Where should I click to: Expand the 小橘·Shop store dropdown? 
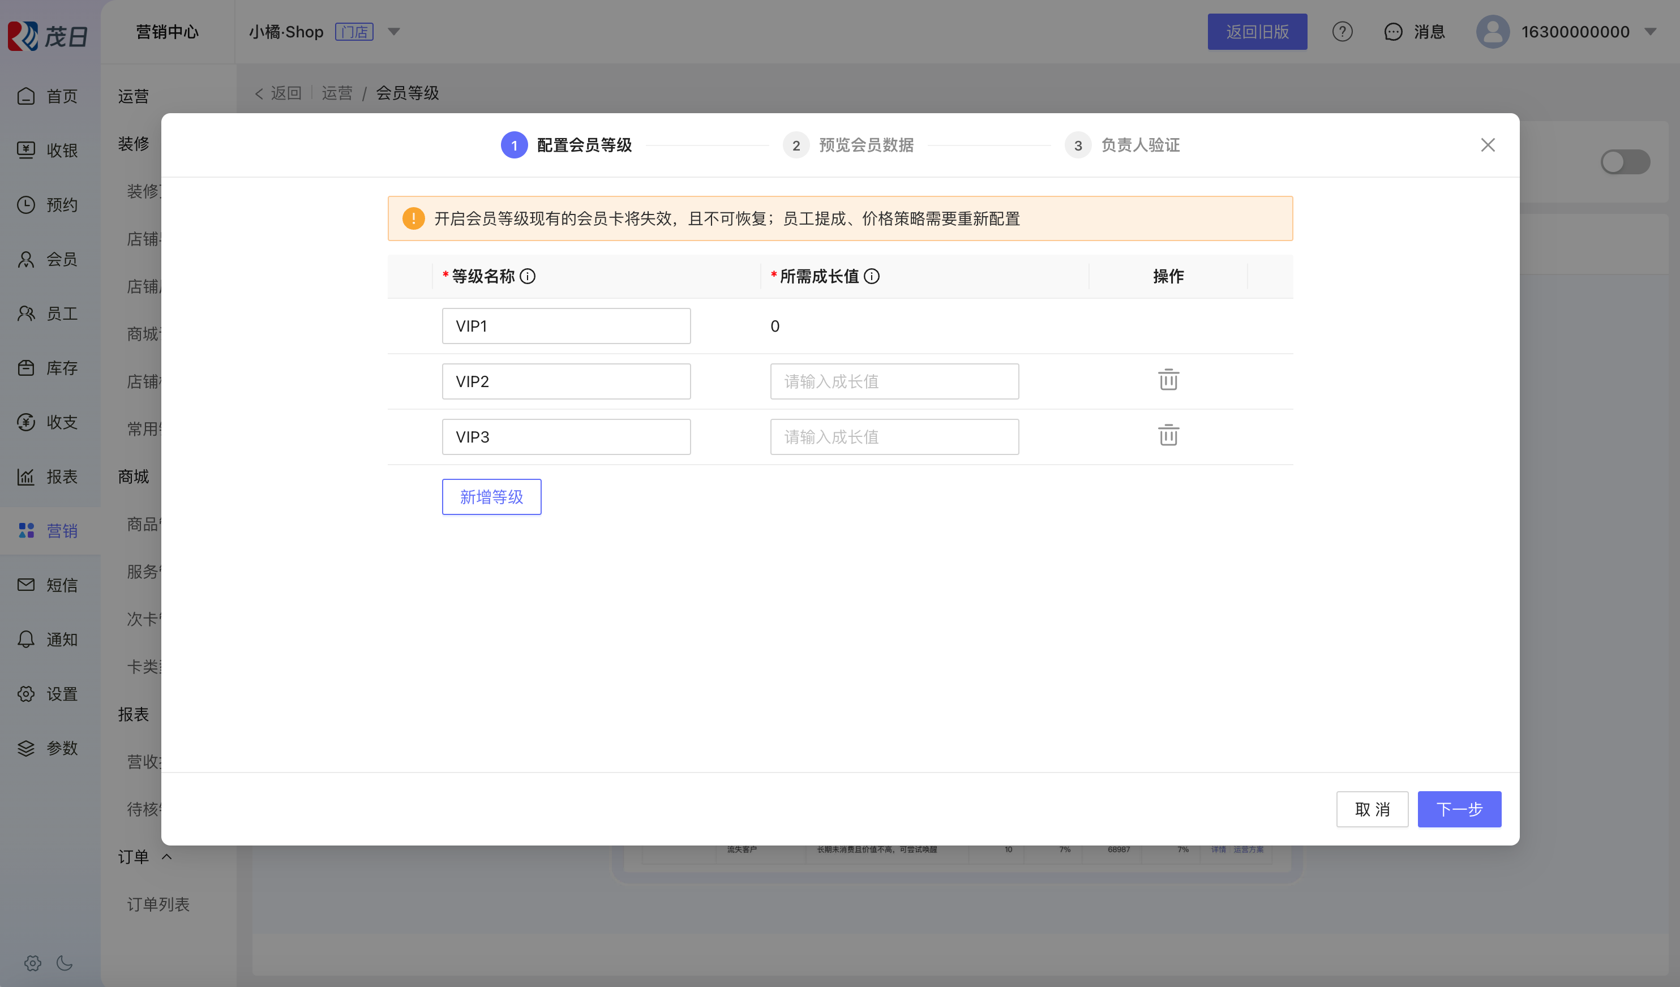394,31
